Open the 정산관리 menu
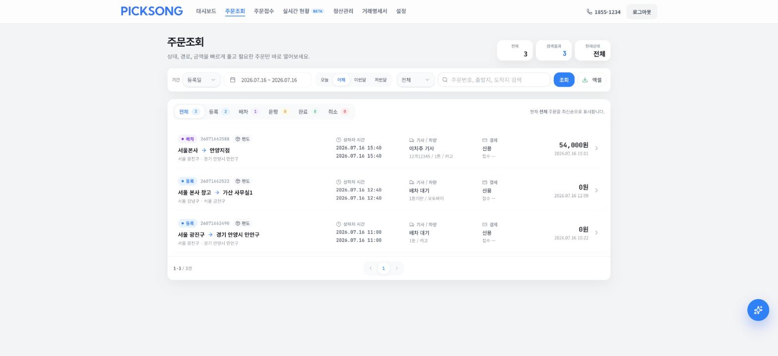The image size is (778, 356). tap(343, 11)
